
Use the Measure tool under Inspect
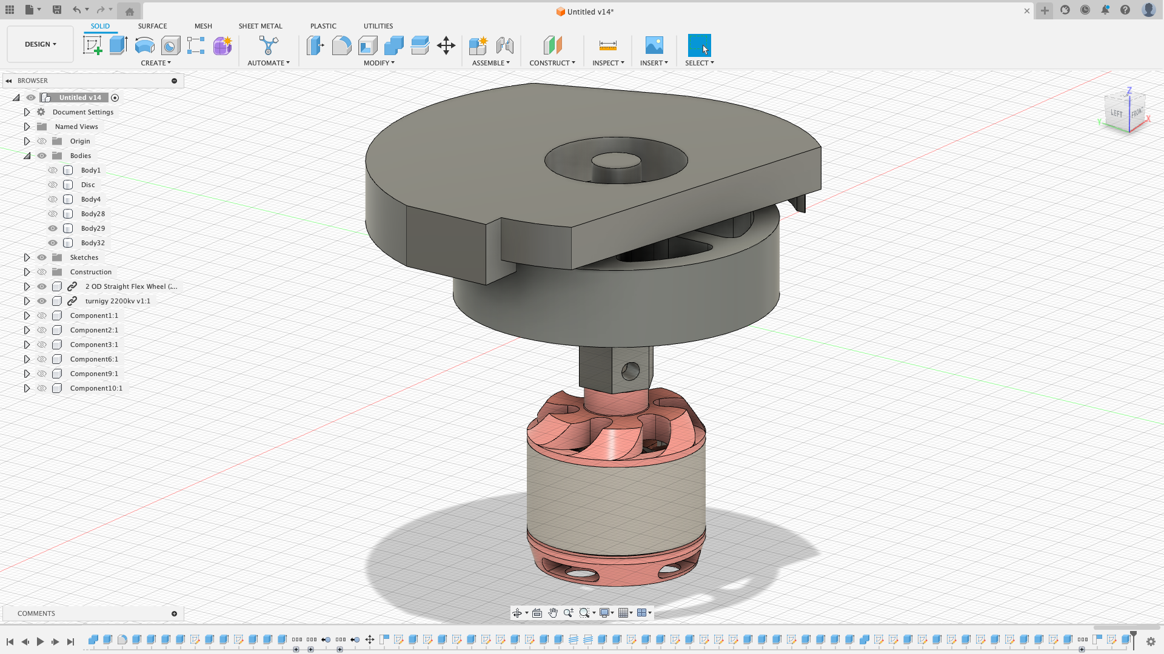click(607, 45)
